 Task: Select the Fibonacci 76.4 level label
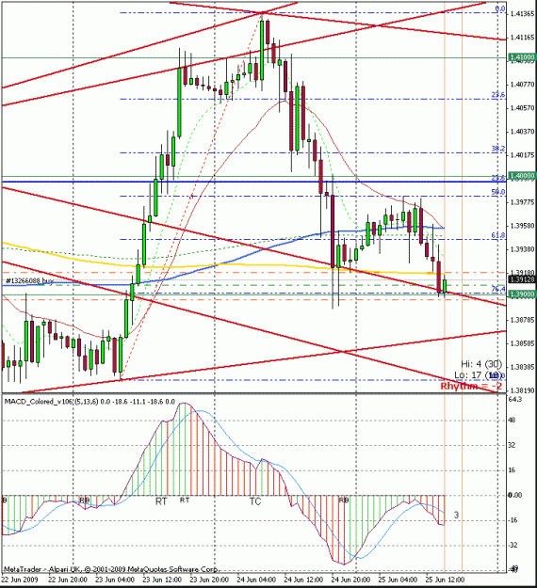498,289
